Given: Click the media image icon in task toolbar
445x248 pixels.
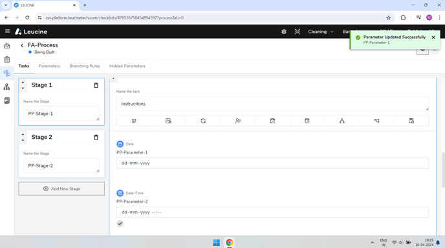Looking at the screenshot, I should tap(168, 121).
